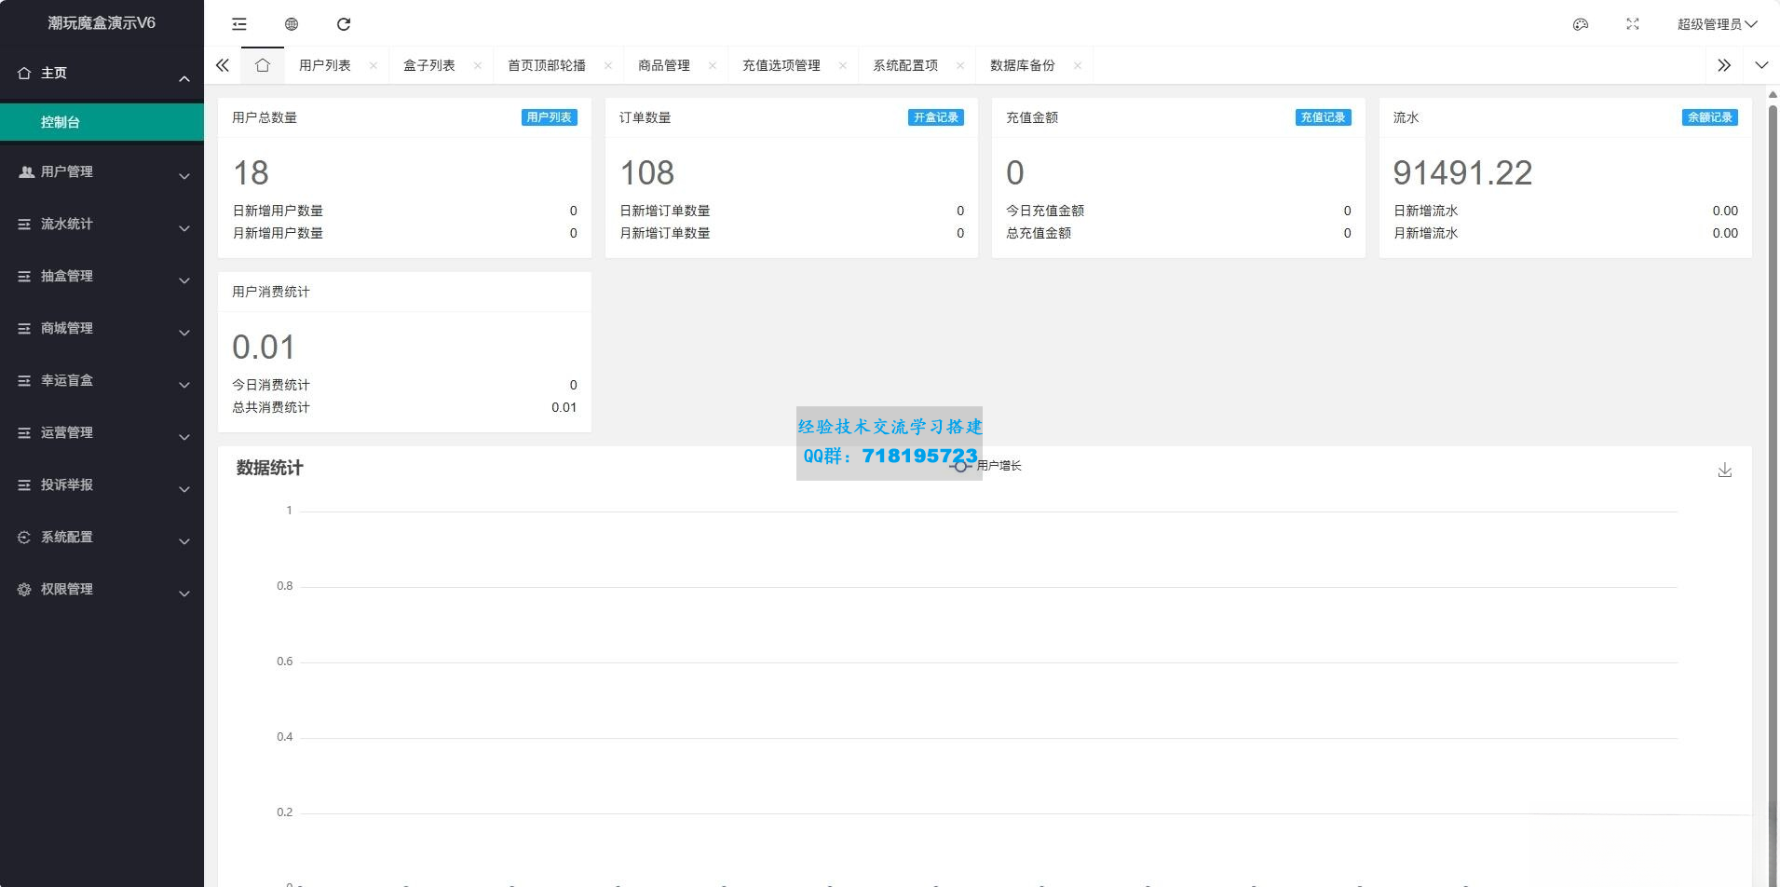Expand the 用户管理 sidebar menu
This screenshot has width=1780, height=887.
102,171
